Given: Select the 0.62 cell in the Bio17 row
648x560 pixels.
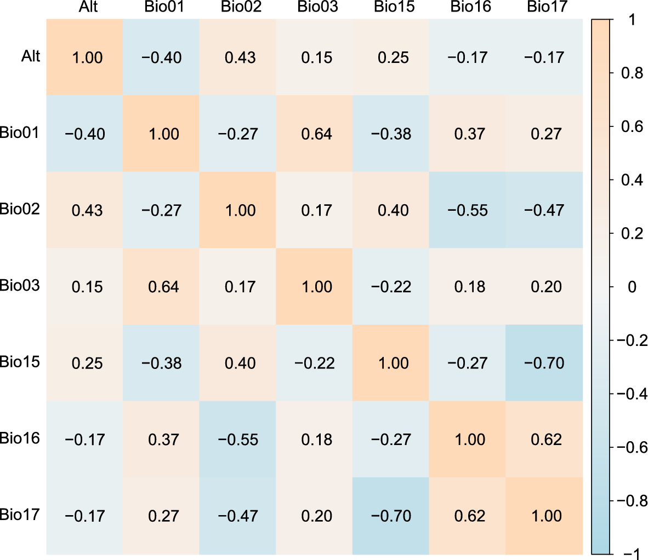Looking at the screenshot, I should tap(470, 516).
